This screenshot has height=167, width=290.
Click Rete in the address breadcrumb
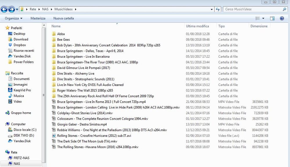pos(33,9)
